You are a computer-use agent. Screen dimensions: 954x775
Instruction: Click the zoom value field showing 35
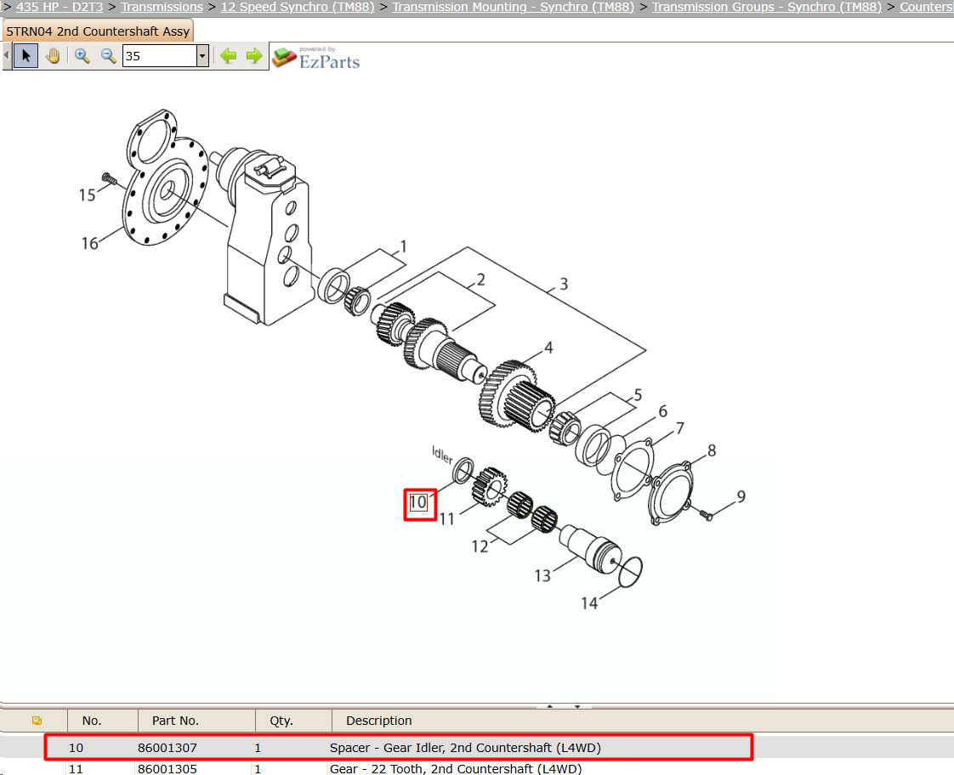point(159,56)
